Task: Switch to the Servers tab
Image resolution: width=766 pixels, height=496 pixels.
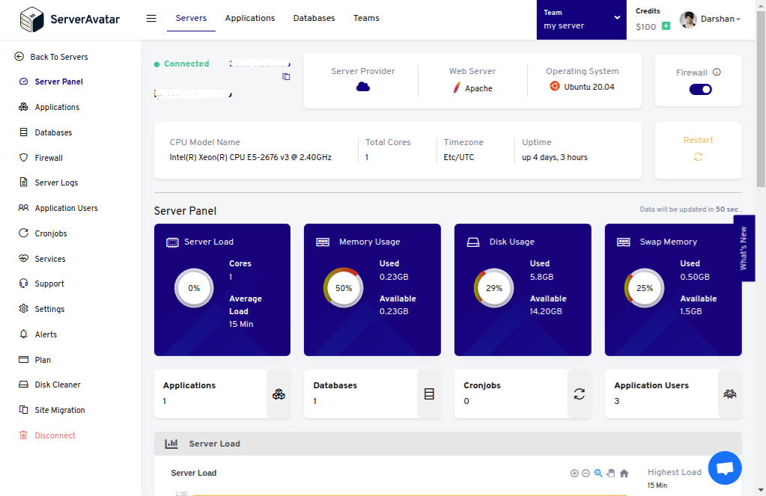Action: coord(191,18)
